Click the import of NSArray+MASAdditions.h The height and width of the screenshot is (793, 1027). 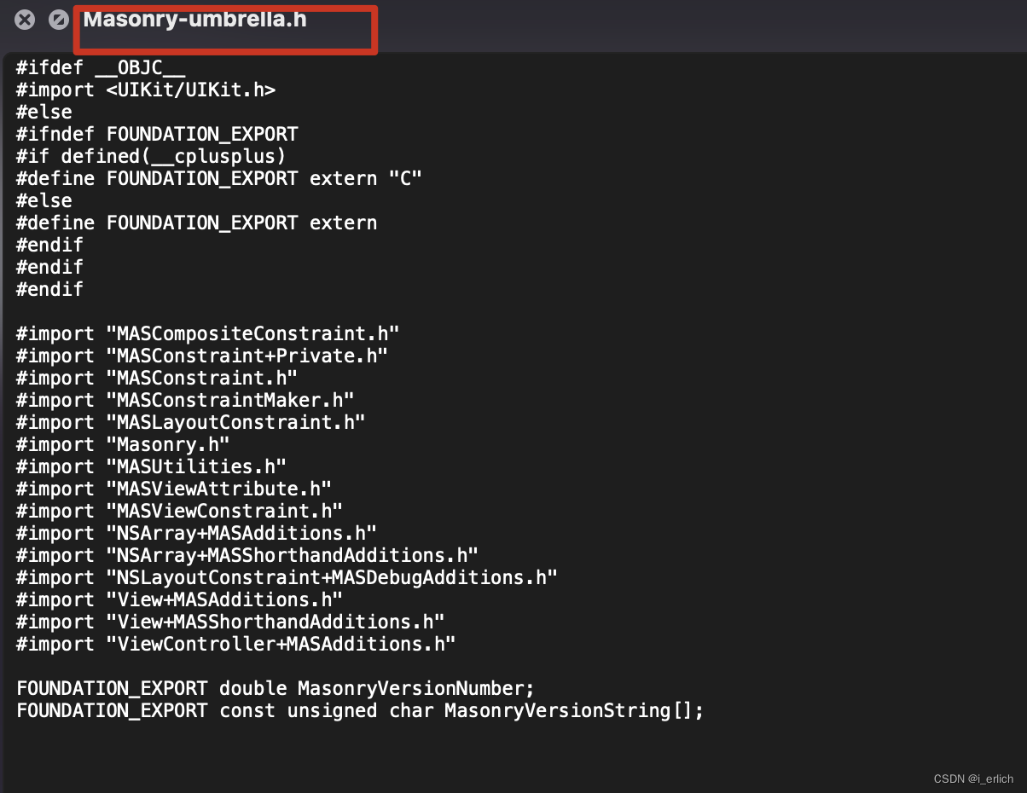(196, 533)
